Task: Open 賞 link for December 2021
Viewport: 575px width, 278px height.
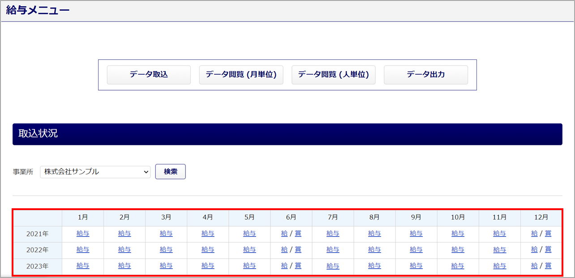Action: pos(548,233)
